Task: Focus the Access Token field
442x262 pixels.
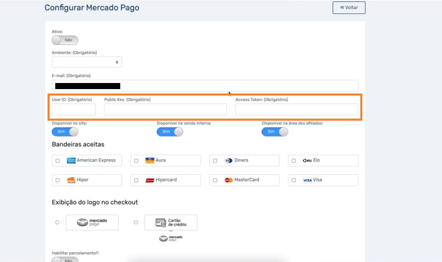Action: (x=297, y=109)
